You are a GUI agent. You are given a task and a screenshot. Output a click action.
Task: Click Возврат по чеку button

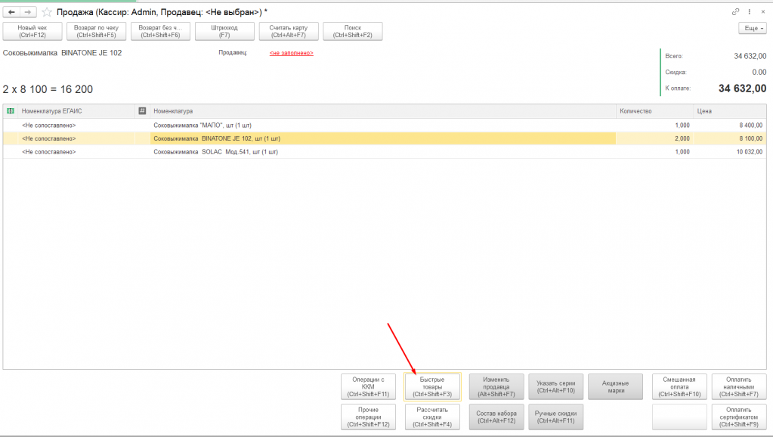(x=96, y=31)
